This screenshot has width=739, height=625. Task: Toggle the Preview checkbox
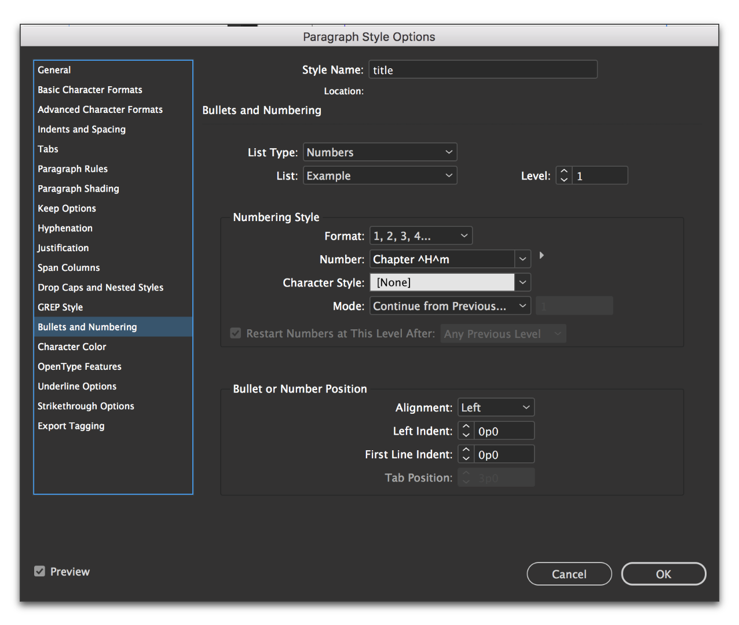pyautogui.click(x=40, y=572)
